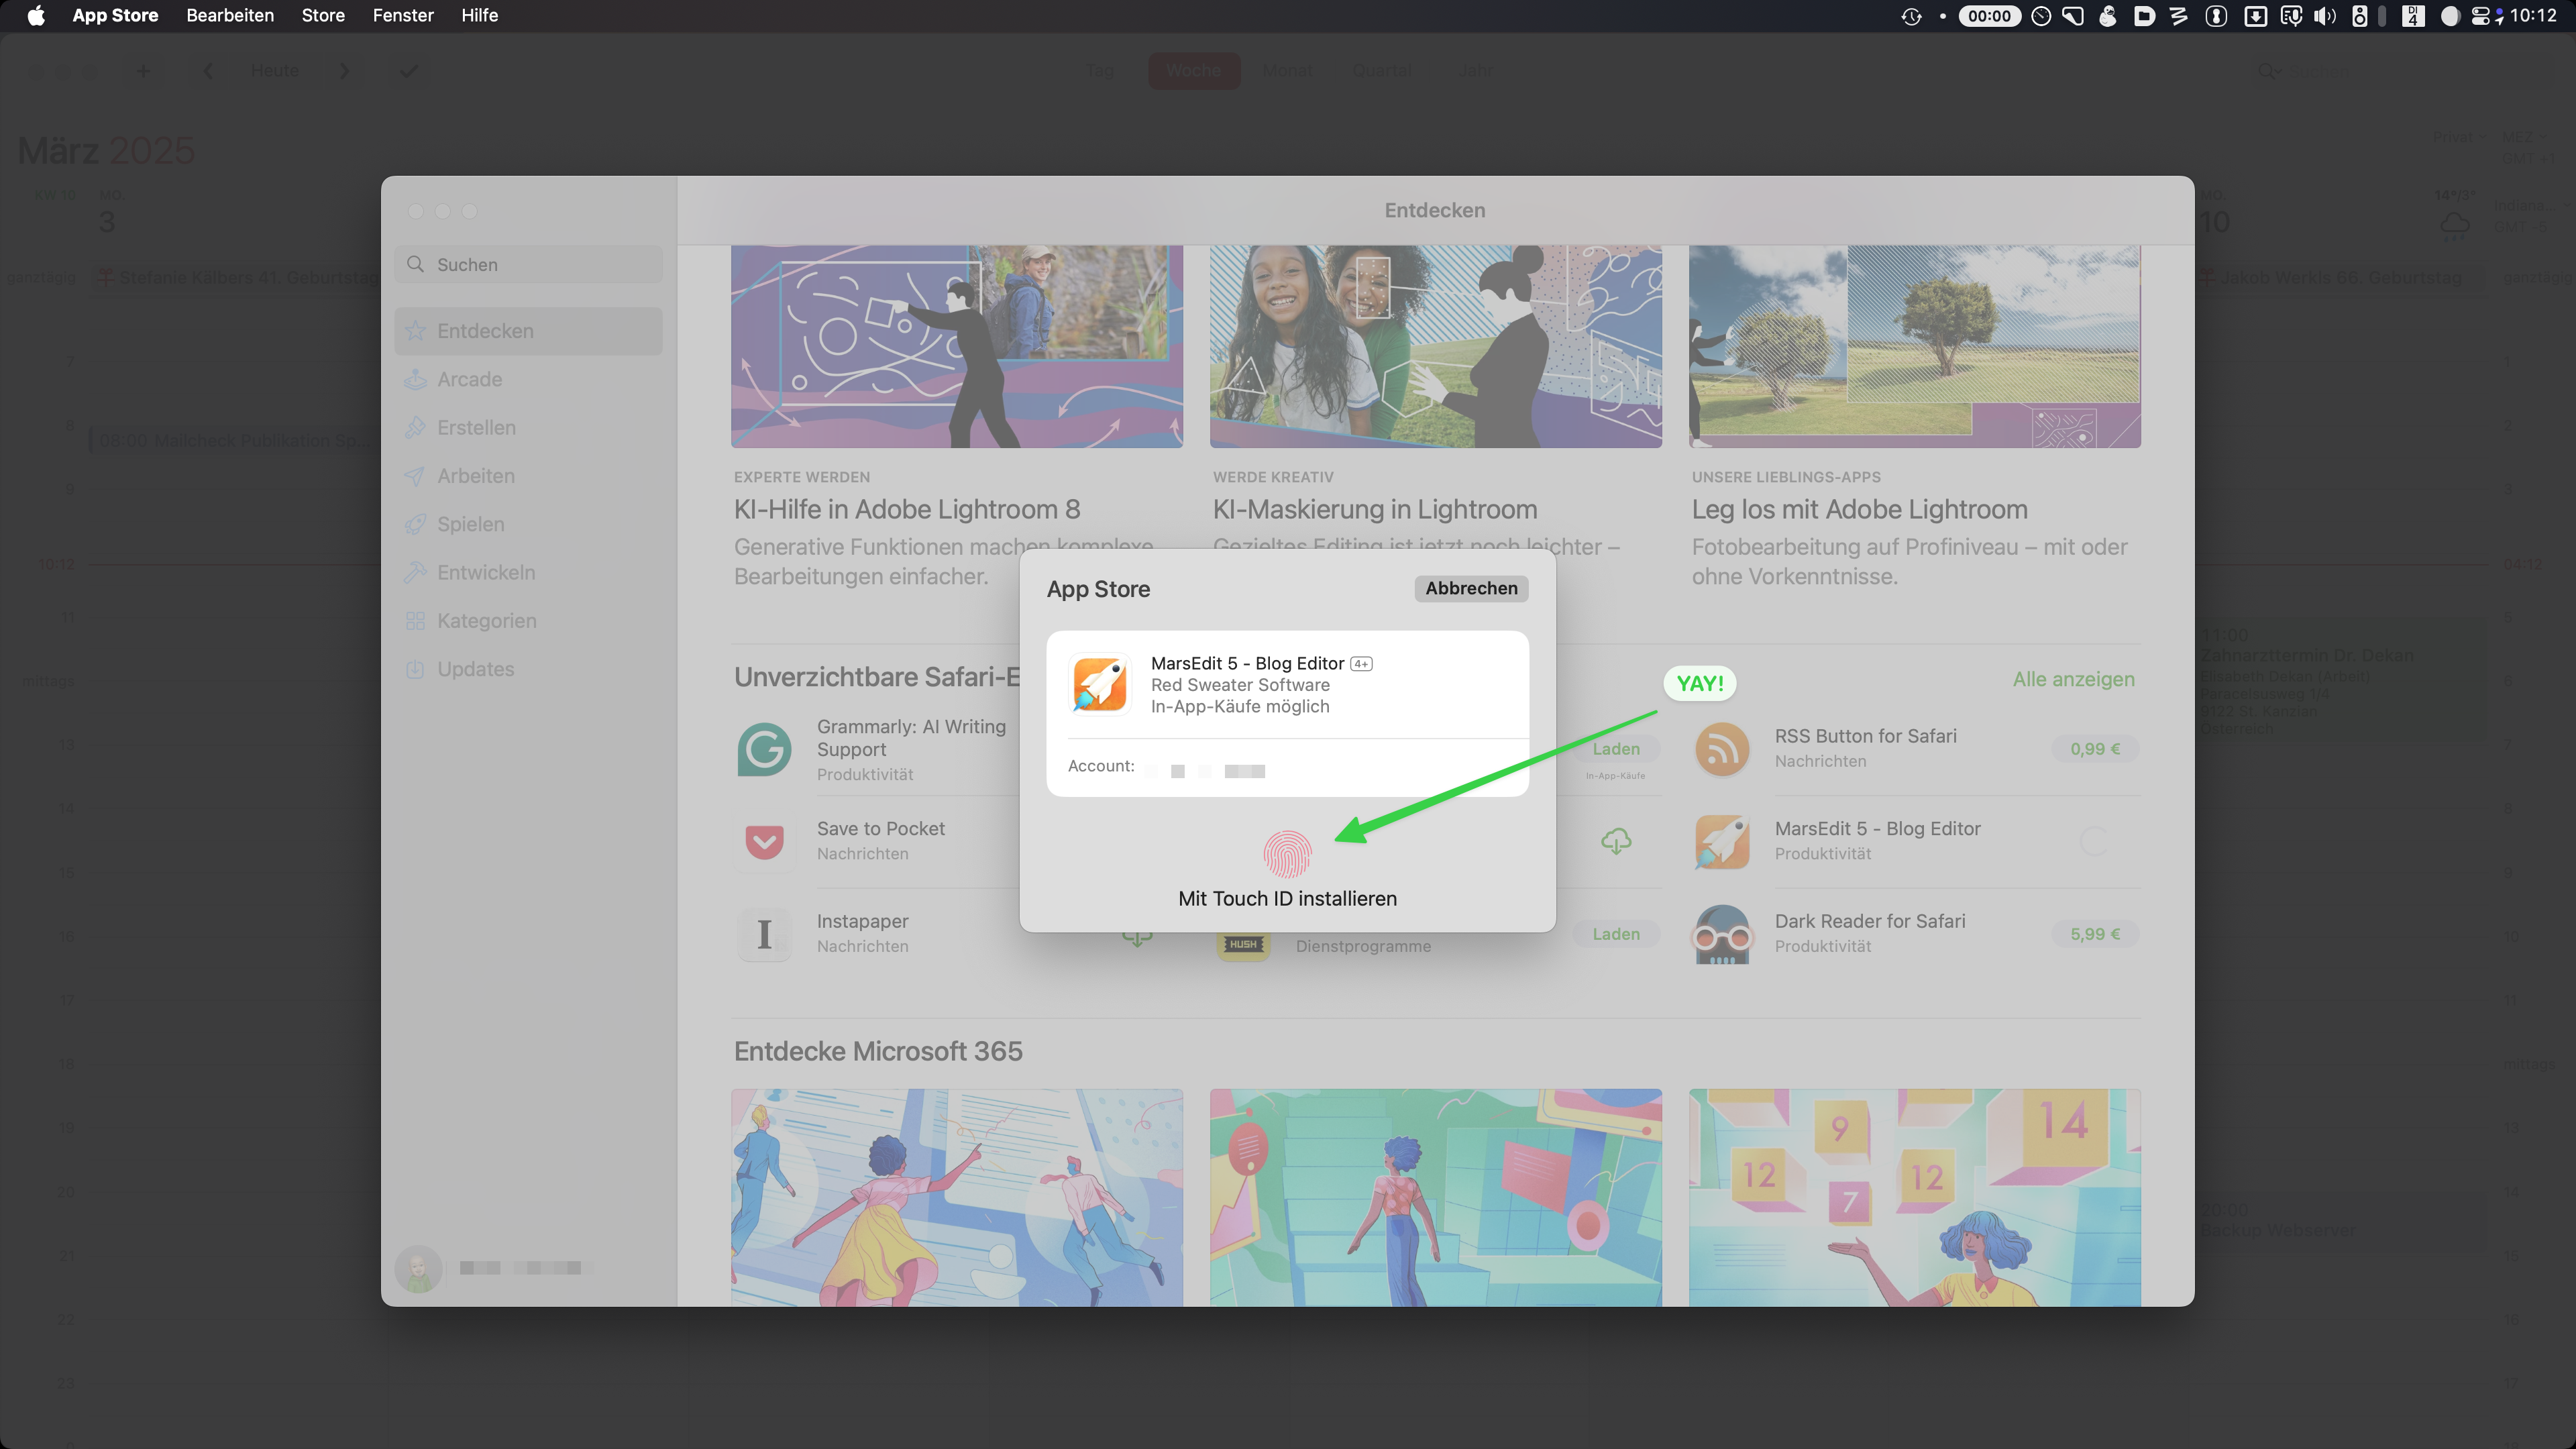Viewport: 2576px width, 1449px height.
Task: Open the Updates sidebar item
Action: [x=475, y=669]
